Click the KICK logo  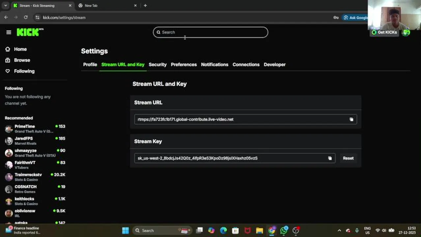pyautogui.click(x=30, y=32)
